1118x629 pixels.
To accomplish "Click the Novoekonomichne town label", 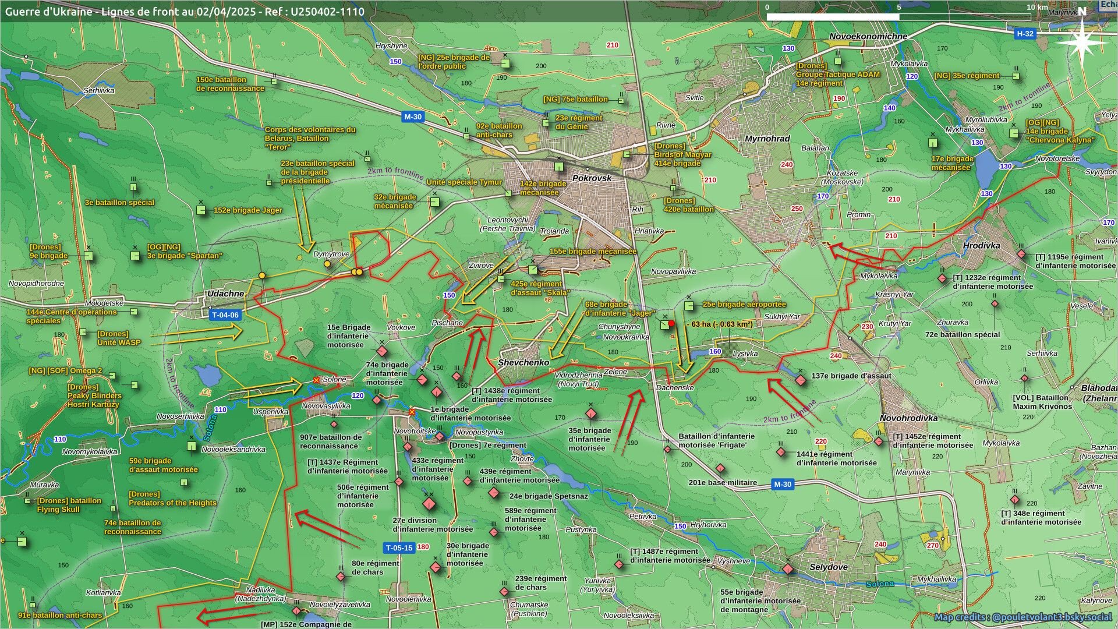I will pos(868,37).
